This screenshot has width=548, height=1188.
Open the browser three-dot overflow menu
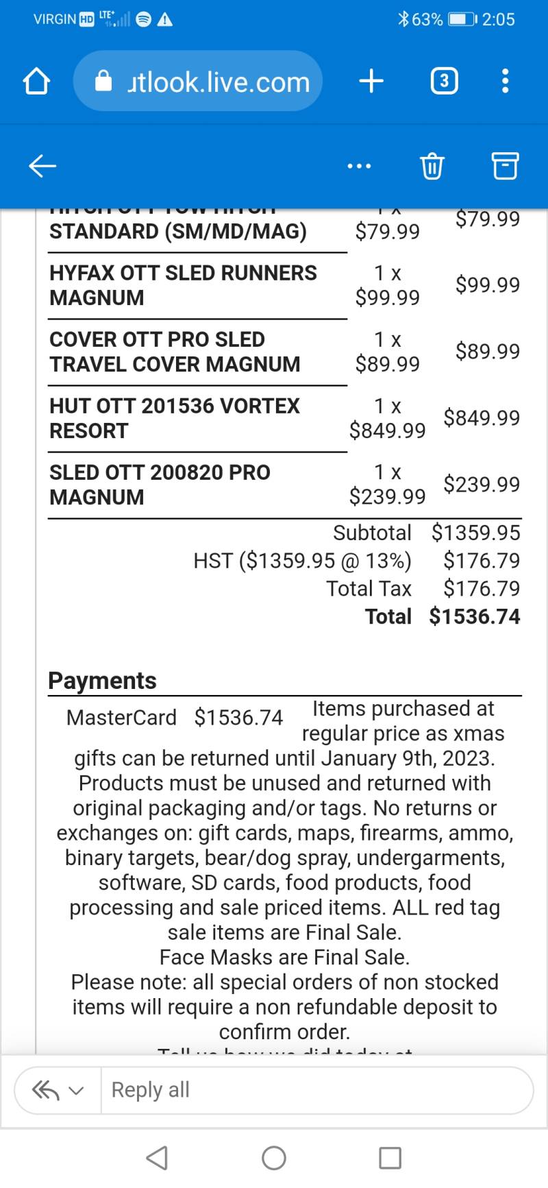point(506,81)
